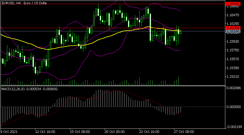Click the 20 Oct 00:00 time label

[x=114, y=131]
